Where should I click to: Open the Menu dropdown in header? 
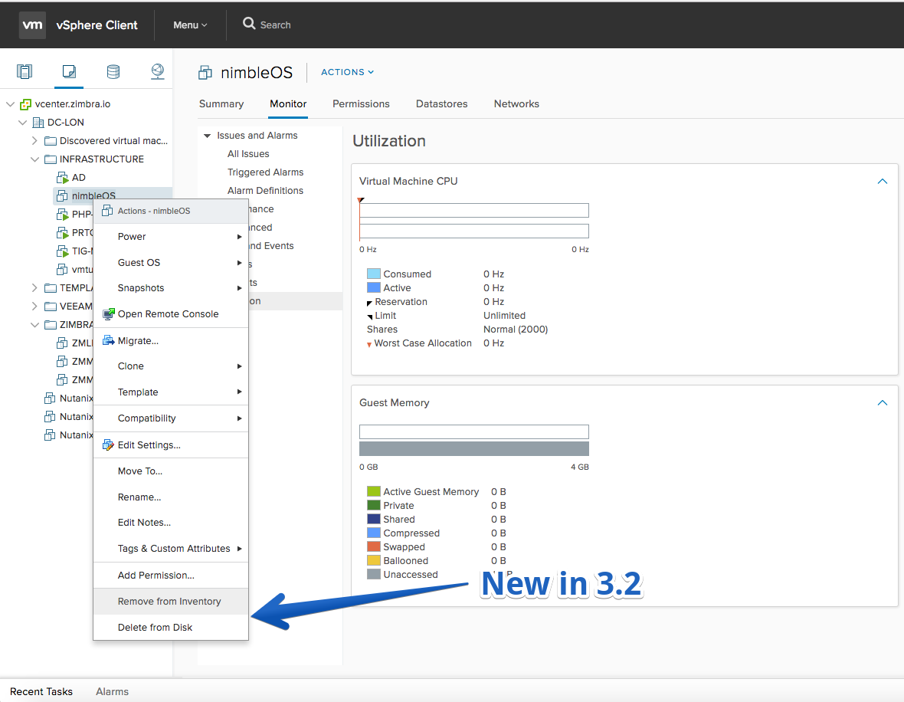click(190, 25)
